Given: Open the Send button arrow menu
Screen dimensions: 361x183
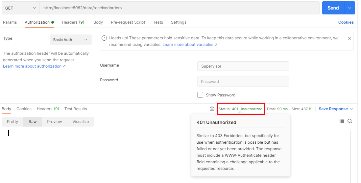Looking at the screenshot, I should pos(349,8).
